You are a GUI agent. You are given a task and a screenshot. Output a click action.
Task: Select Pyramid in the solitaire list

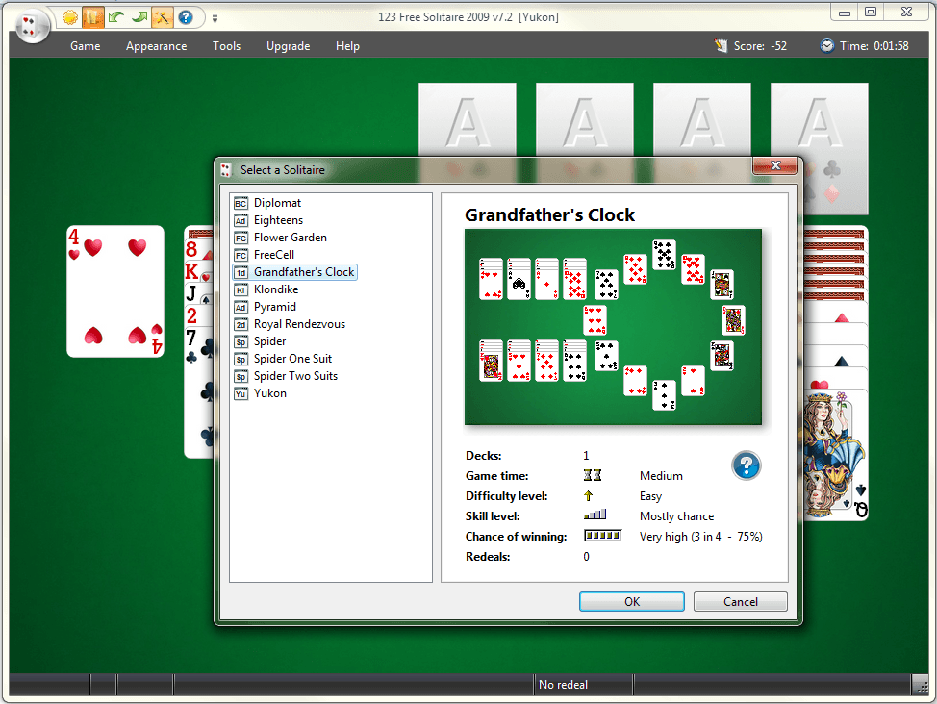pos(274,307)
